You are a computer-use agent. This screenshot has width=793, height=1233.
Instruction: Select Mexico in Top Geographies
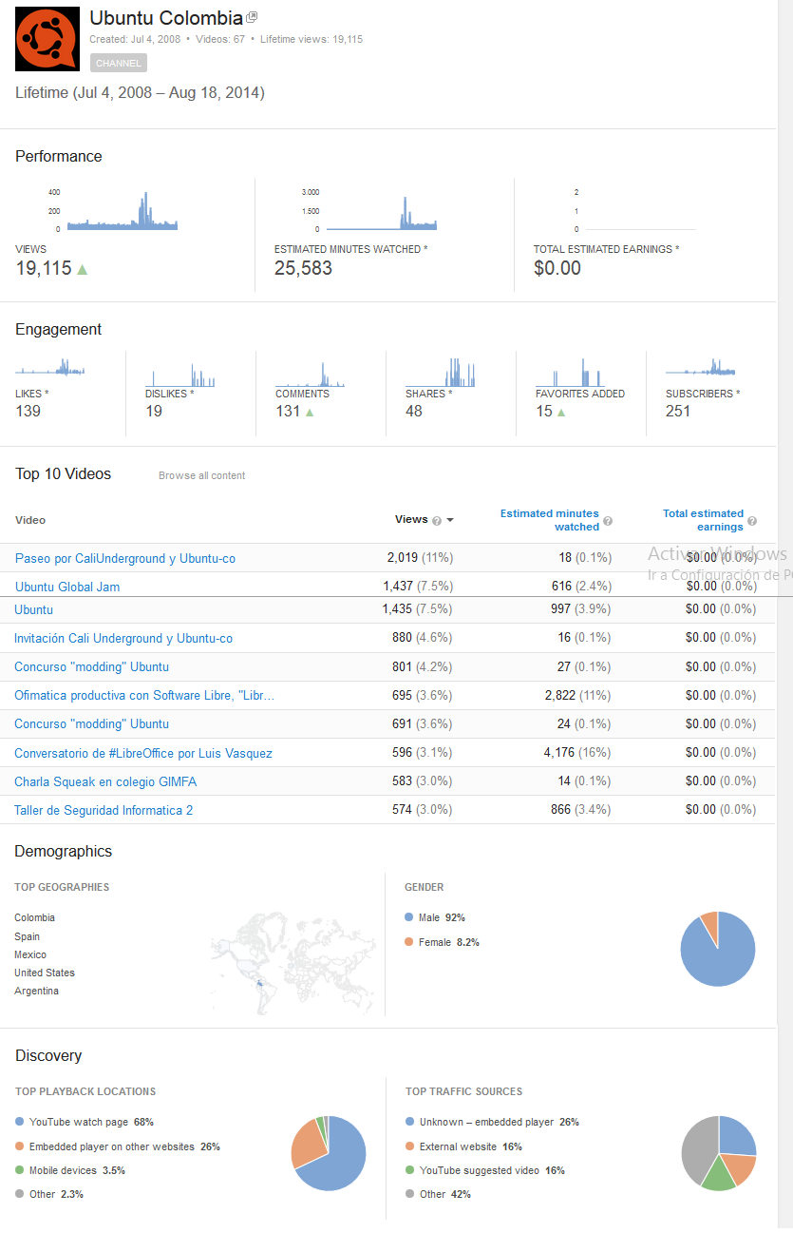(30, 954)
